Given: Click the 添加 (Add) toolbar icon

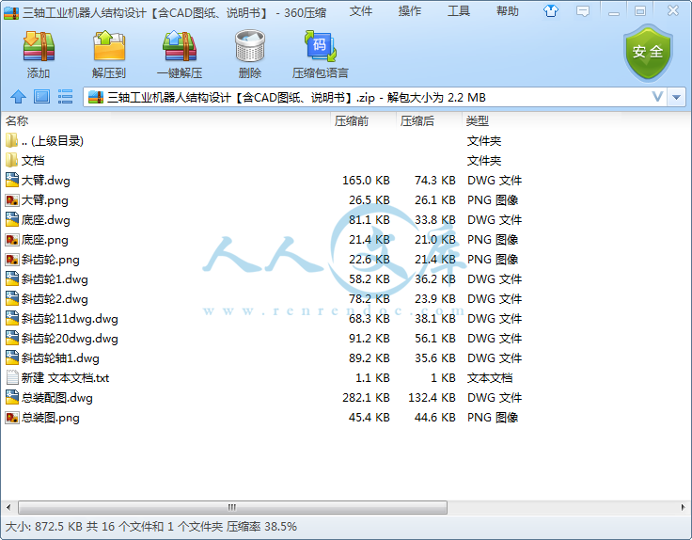Looking at the screenshot, I should (39, 46).
